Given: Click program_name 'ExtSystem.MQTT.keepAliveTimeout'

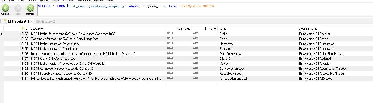Looking at the screenshot, I should click(322, 74).
